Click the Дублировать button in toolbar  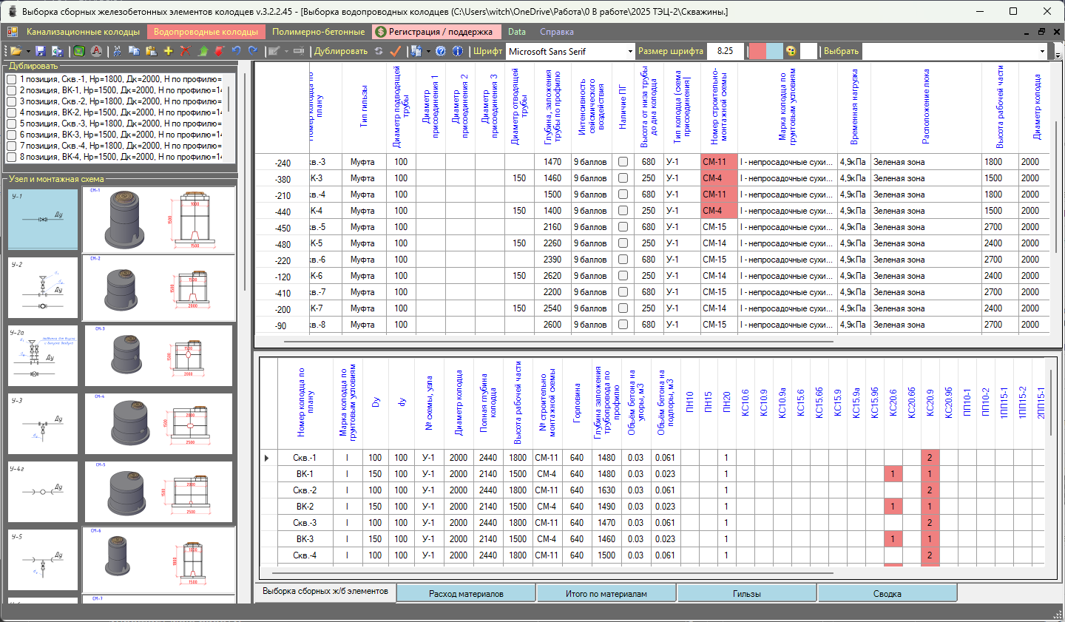tap(340, 51)
